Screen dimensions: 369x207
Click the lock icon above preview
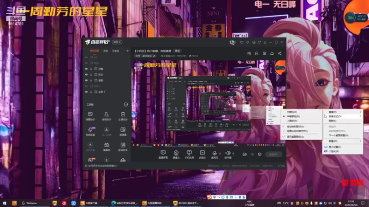256,53
